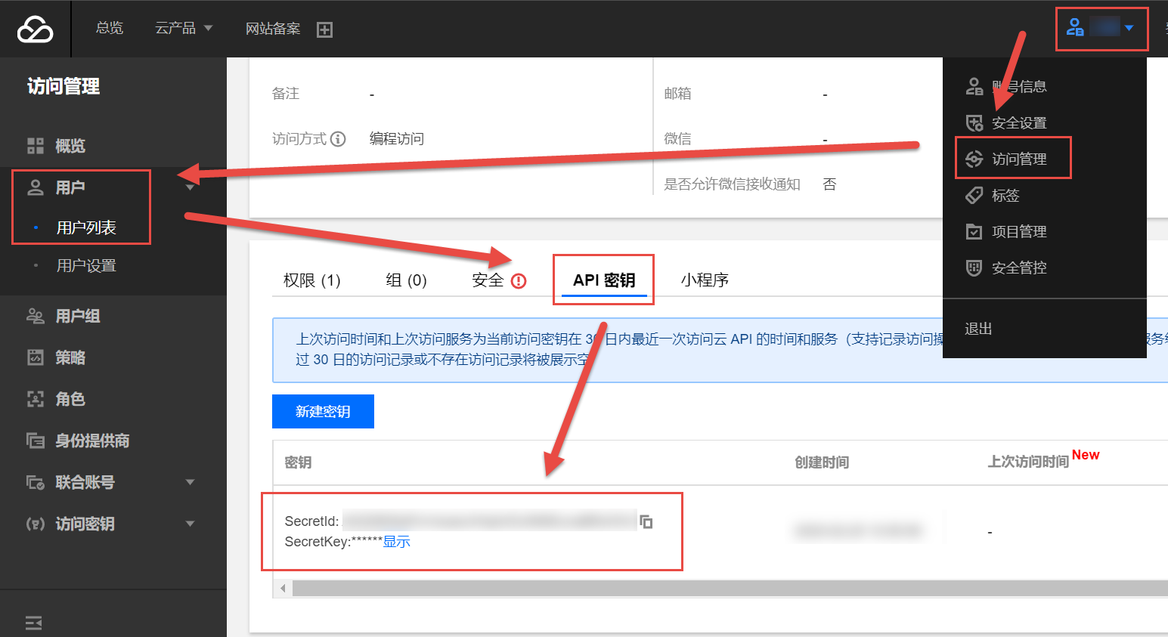The height and width of the screenshot is (637, 1168).
Task: Expand the 访问密钥 section arrow
Action: (191, 524)
